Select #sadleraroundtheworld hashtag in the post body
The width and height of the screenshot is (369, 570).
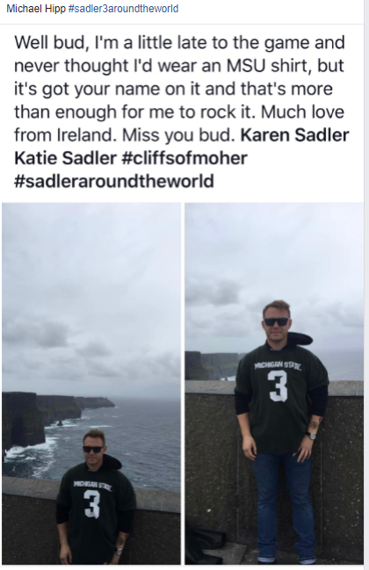point(114,181)
